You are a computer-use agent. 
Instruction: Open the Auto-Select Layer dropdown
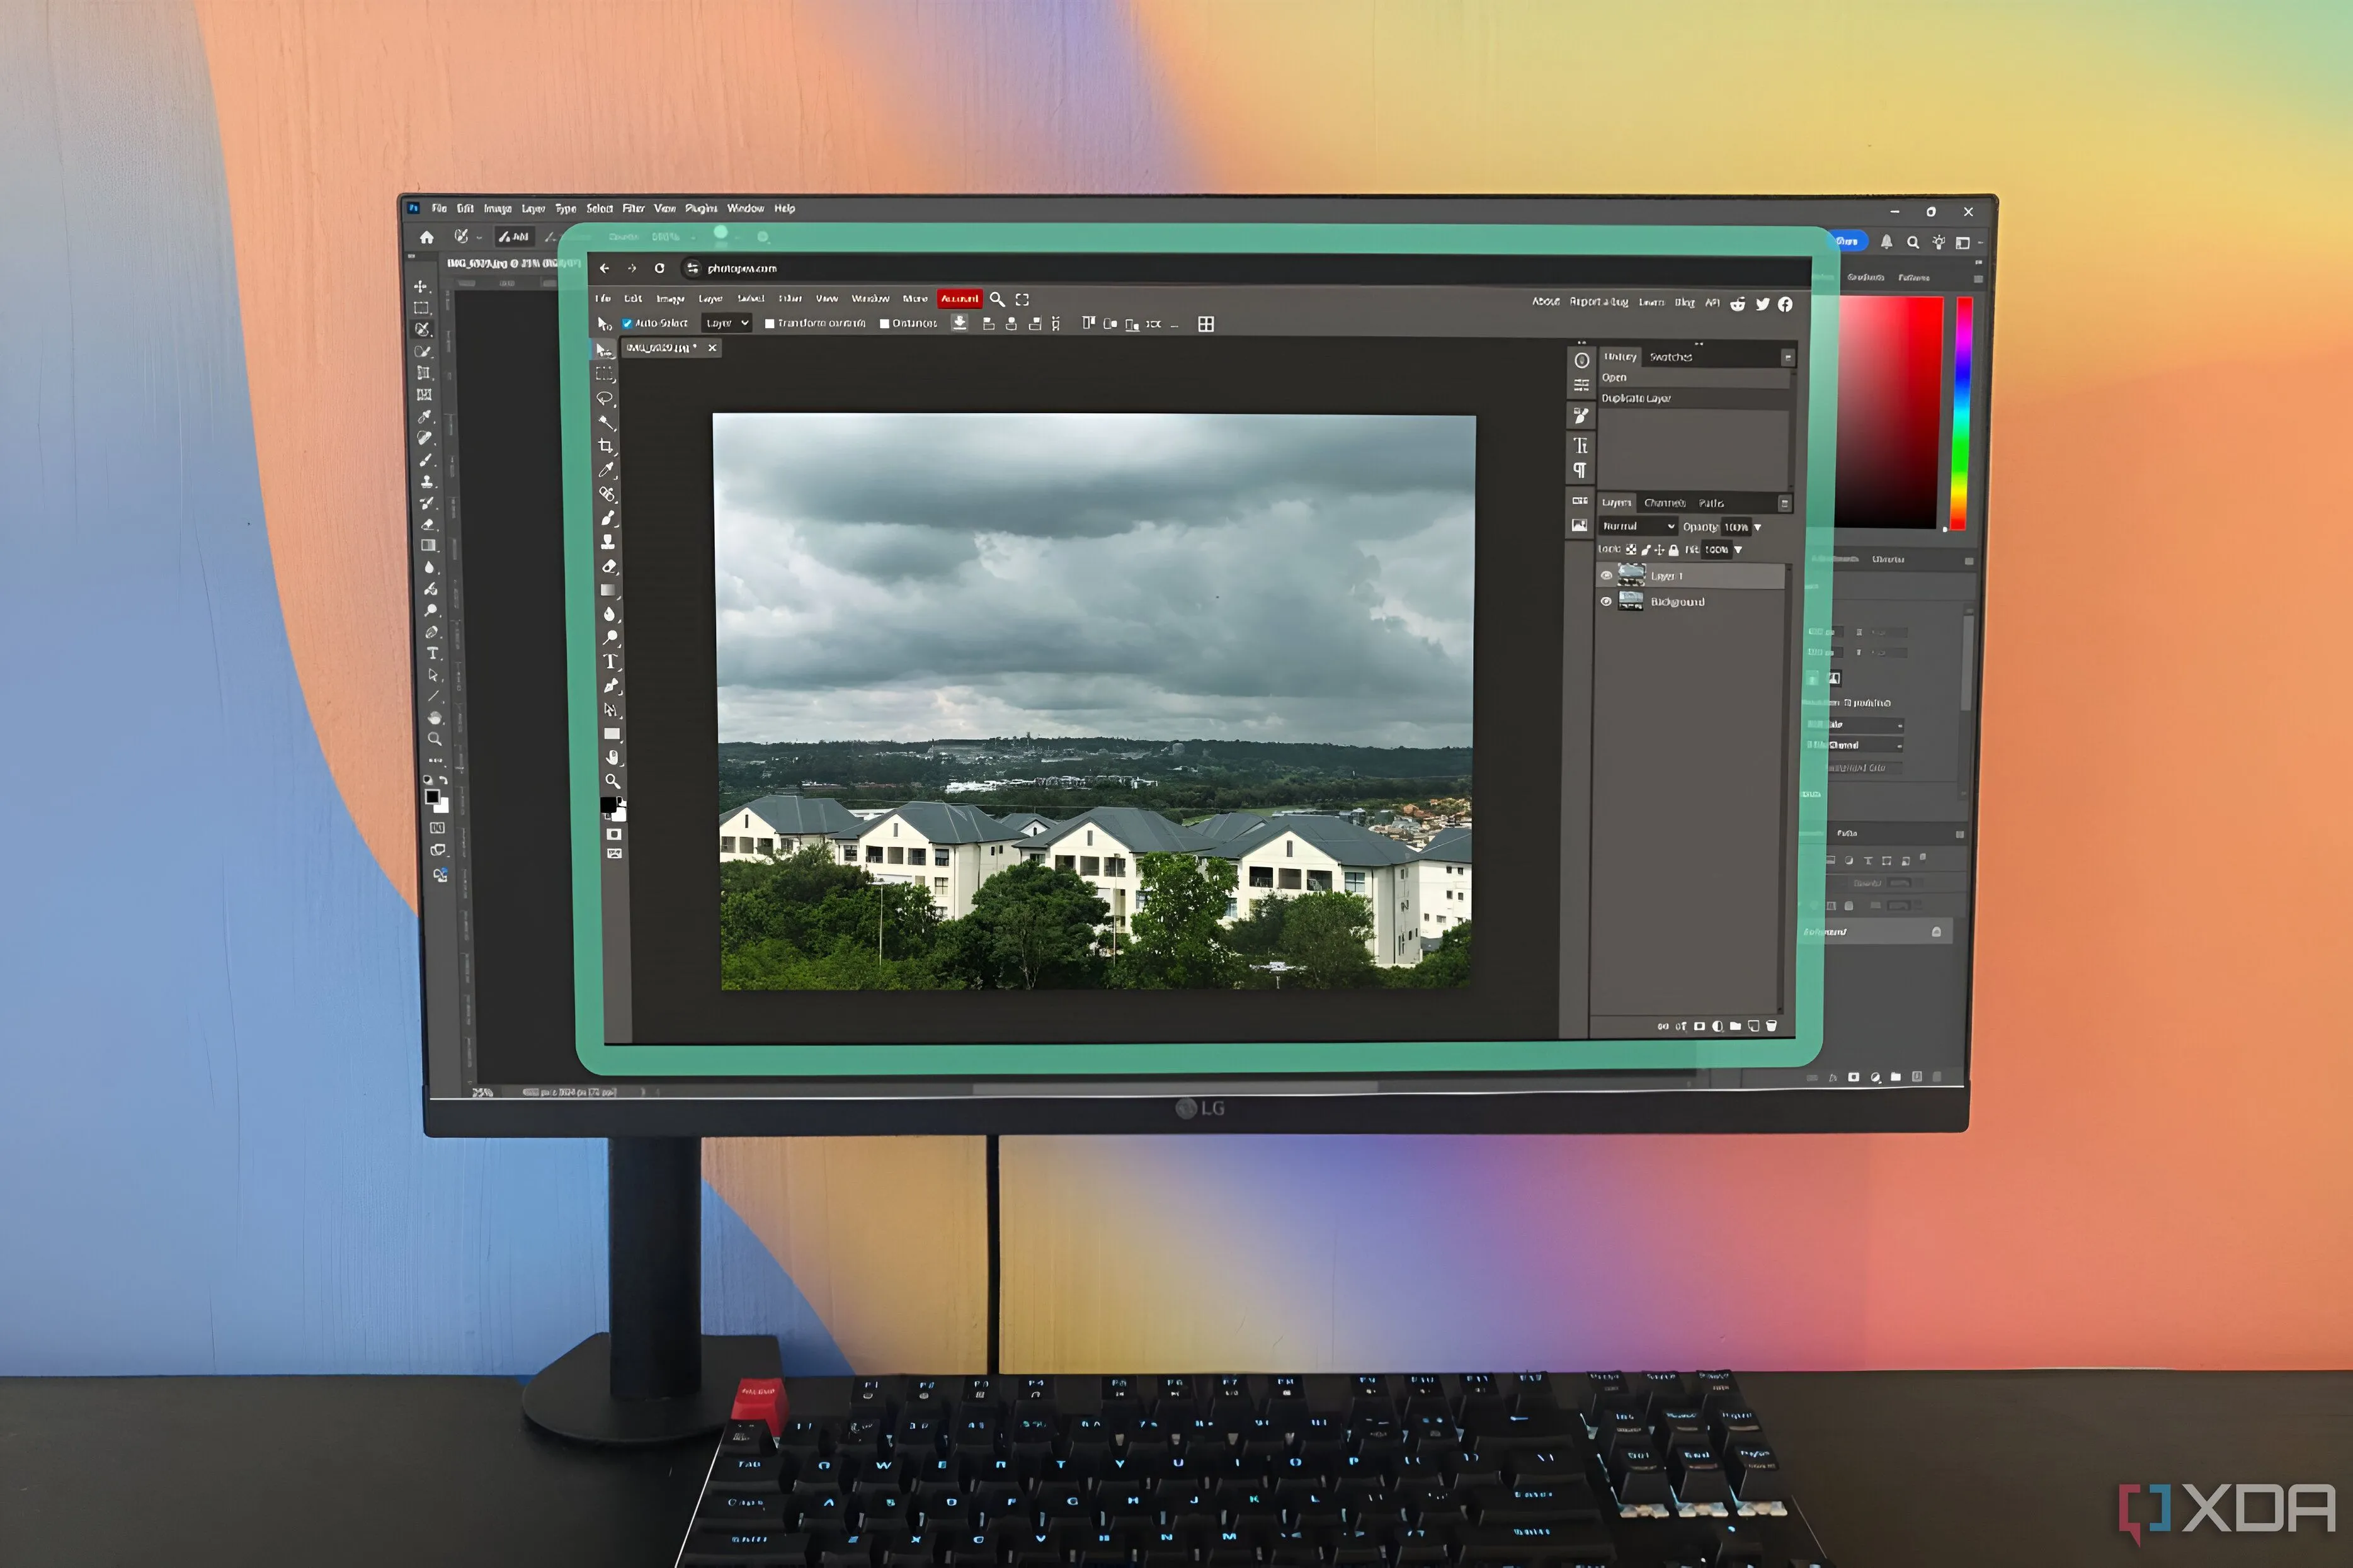727,323
